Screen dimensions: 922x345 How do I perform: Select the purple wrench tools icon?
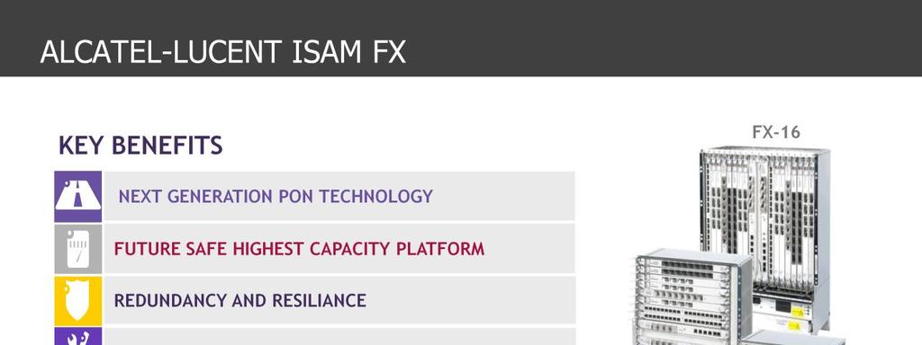click(77, 336)
